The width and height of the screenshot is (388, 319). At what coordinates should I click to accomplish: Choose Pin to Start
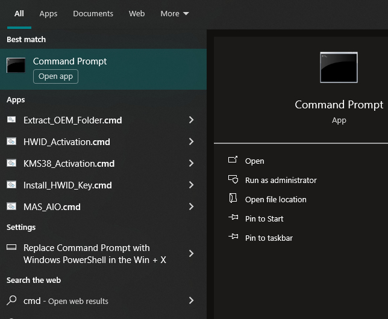[264, 219]
